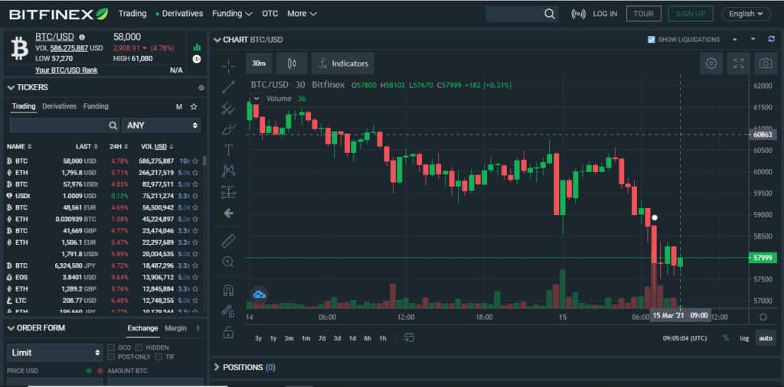Click the SIGN UP button
784x387 pixels.
tap(691, 14)
